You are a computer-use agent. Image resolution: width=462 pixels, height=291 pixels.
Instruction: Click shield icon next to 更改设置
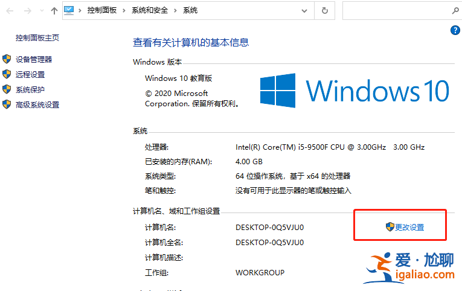pyautogui.click(x=390, y=227)
